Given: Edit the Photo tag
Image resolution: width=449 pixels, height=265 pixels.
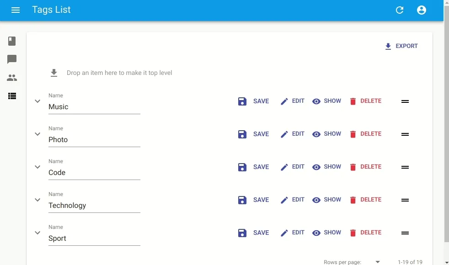Looking at the screenshot, I should click(x=292, y=134).
